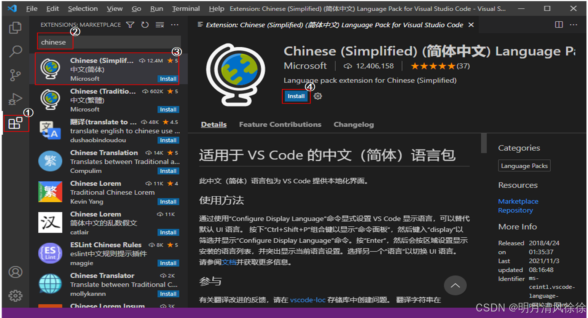
Task: Open the Search view in activity bar
Action: (x=15, y=51)
